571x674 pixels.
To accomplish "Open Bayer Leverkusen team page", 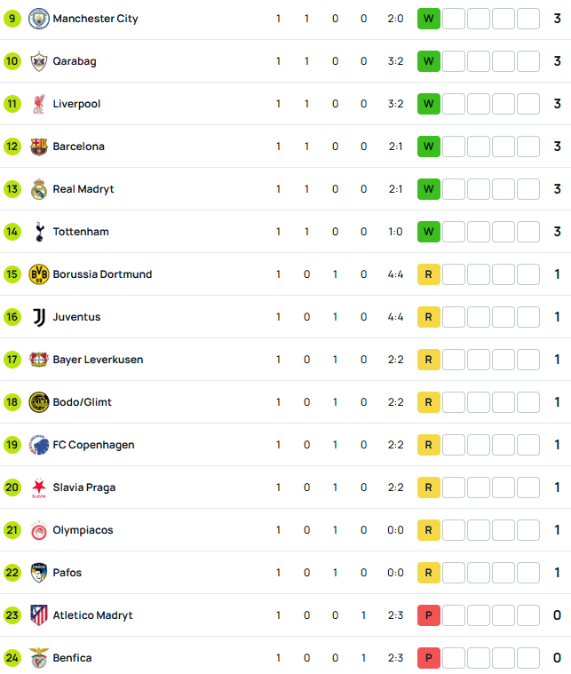I will click(98, 360).
